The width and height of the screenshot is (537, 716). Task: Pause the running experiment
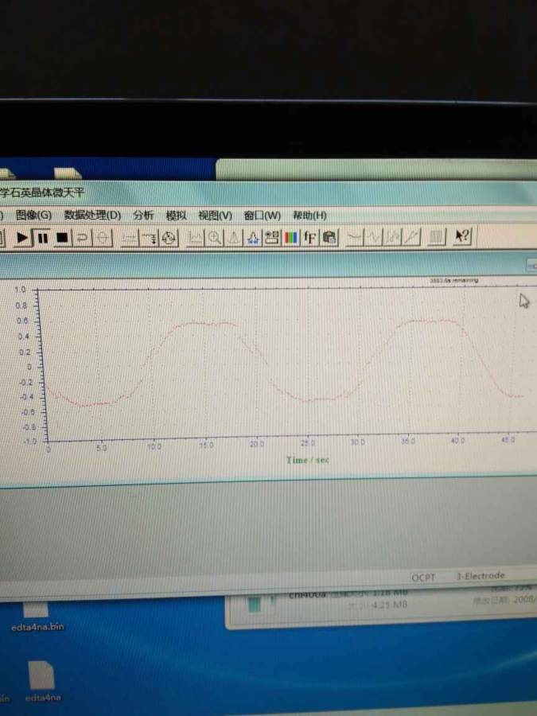42,237
